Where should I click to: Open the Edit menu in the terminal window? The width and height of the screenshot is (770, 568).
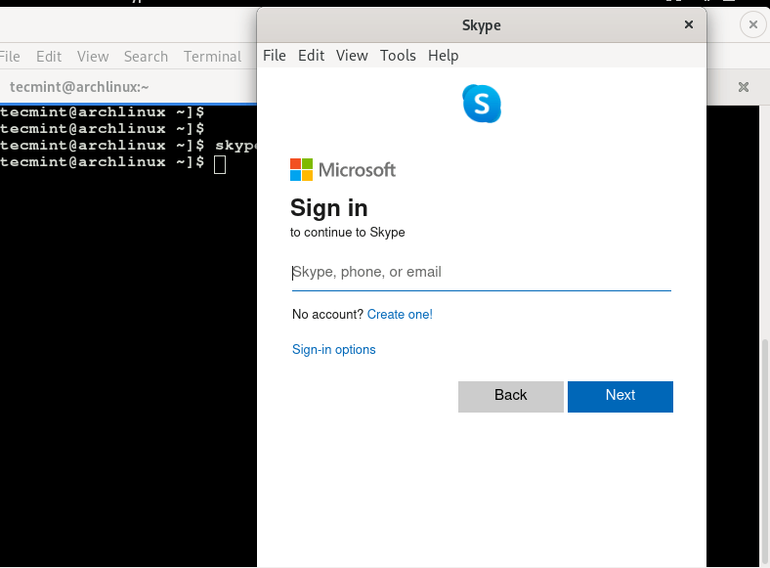(x=49, y=57)
